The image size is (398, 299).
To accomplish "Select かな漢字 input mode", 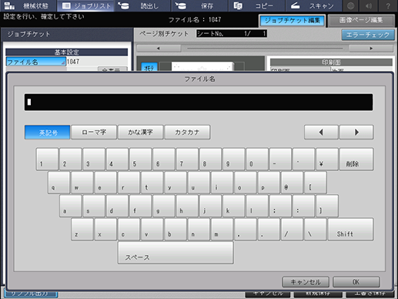I will click(x=140, y=133).
